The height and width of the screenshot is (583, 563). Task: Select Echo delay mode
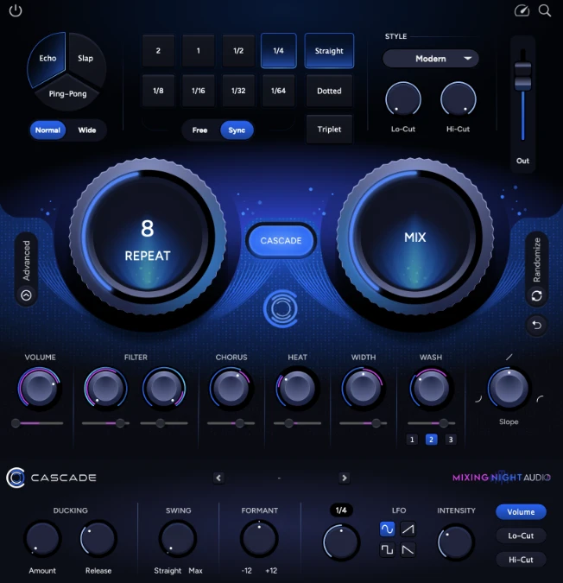point(47,59)
